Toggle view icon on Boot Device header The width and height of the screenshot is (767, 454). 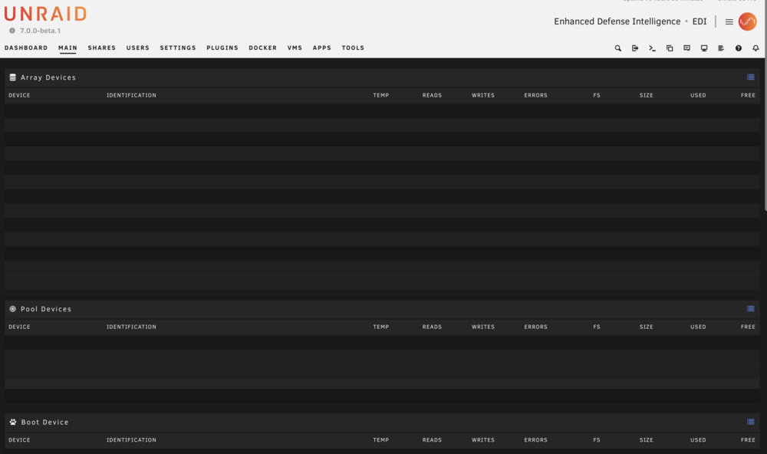750,422
